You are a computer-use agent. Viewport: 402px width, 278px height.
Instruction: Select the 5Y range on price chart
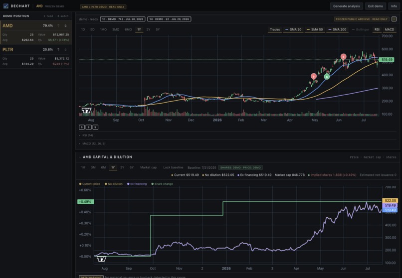coord(158,30)
